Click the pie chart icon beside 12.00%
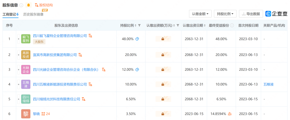Viewport: 290px width, 120px height. pos(137,70)
